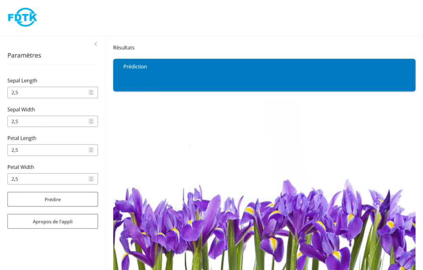Step up the Petal Length value

[x=91, y=149]
